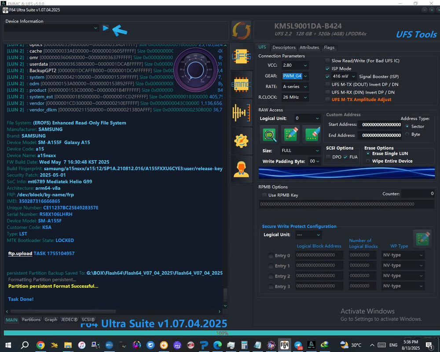Open iTunes music icon in taskbar
This screenshot has width=440, height=352.
[x=82, y=345]
